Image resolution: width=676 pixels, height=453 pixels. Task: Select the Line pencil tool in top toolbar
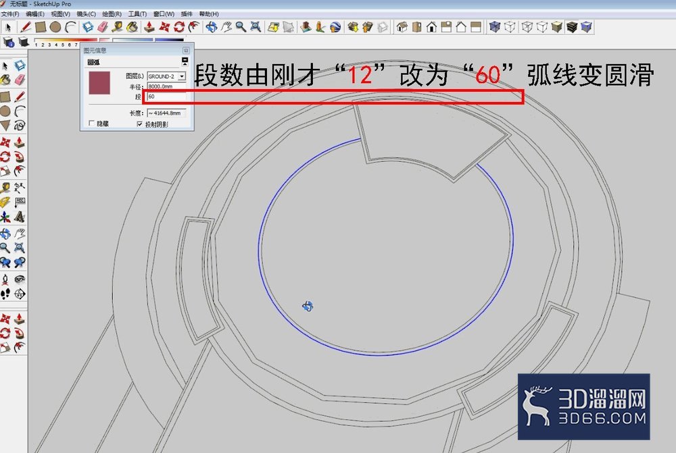tap(26, 27)
